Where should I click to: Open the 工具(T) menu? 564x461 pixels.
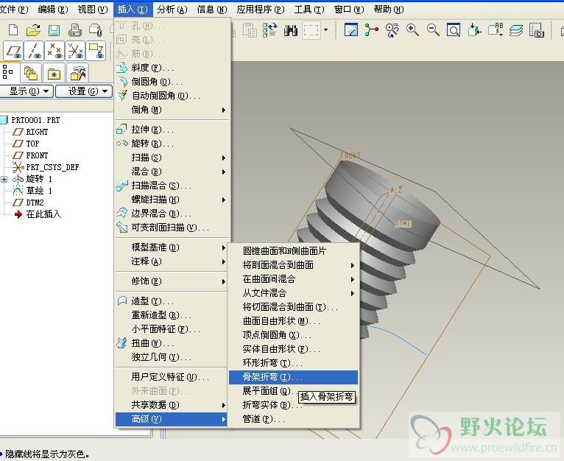[309, 10]
